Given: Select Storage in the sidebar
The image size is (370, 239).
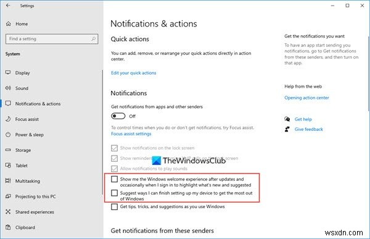Looking at the screenshot, I should (23, 150).
